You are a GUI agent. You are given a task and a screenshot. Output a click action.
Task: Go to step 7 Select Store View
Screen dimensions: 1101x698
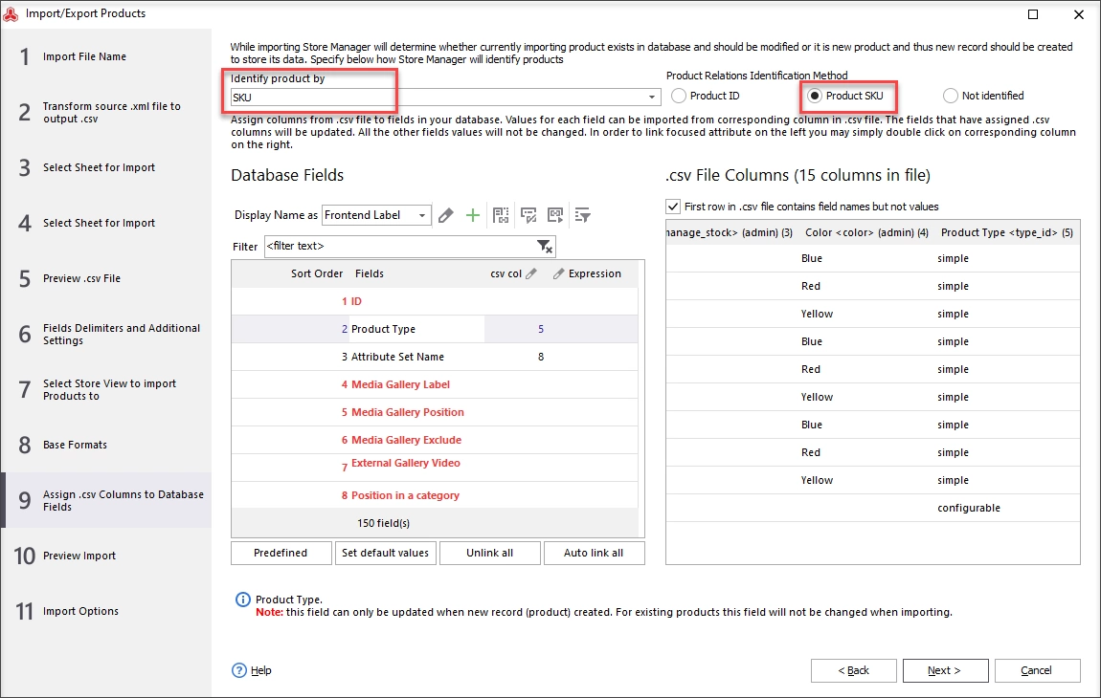(x=106, y=389)
